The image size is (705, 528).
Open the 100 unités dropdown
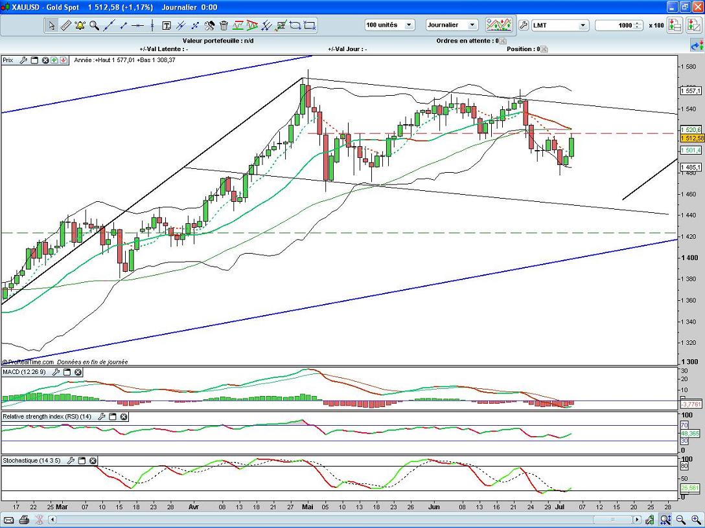(x=389, y=25)
